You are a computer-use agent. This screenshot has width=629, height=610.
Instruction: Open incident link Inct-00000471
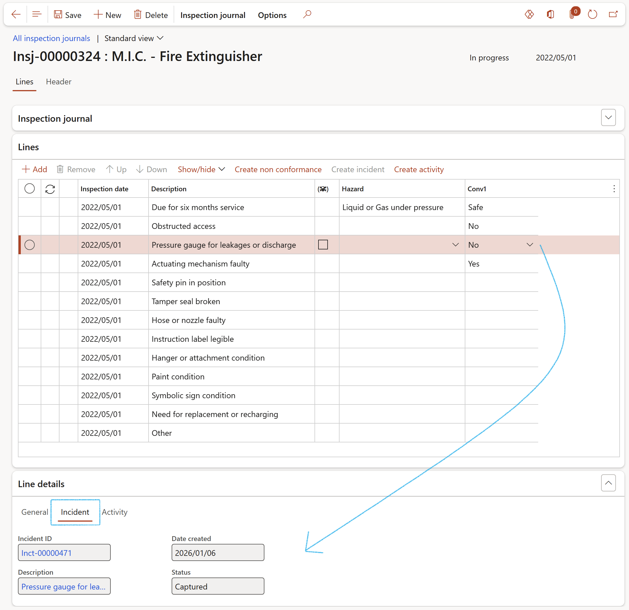[x=46, y=553]
